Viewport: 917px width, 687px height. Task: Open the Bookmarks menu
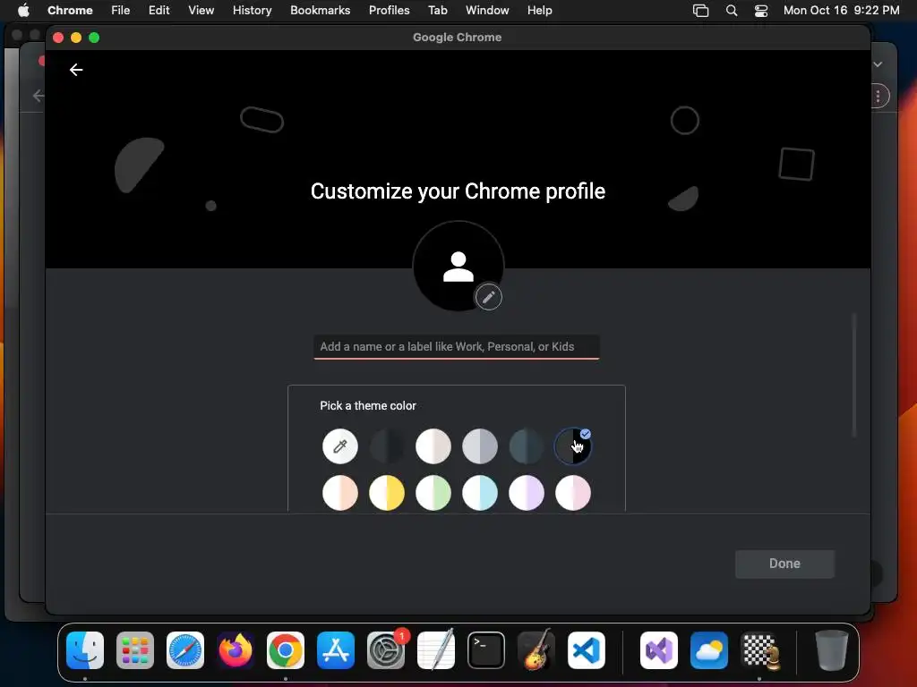click(321, 10)
